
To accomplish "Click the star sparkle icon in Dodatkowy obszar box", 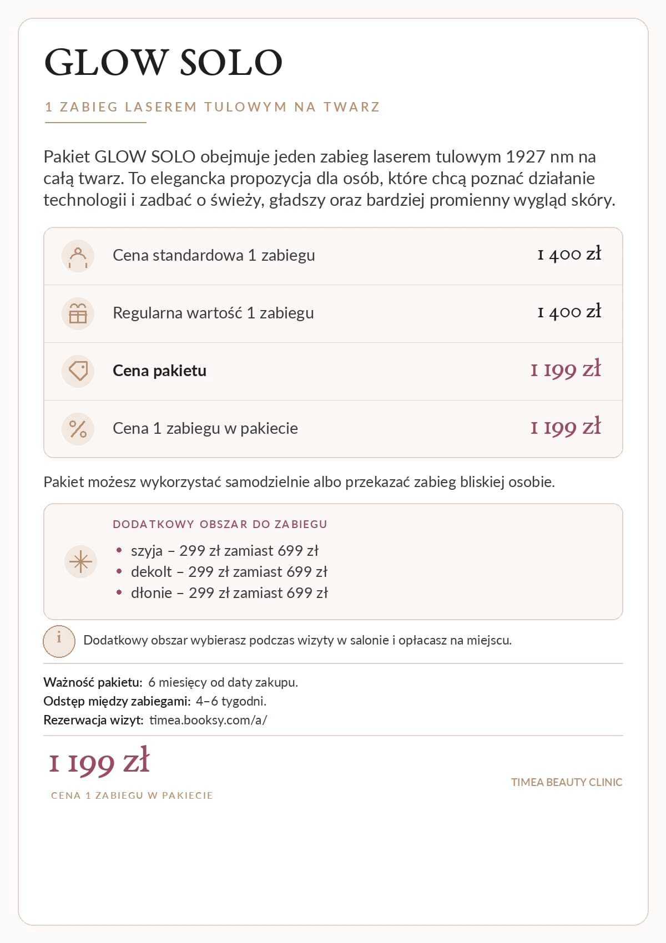I will [x=81, y=562].
